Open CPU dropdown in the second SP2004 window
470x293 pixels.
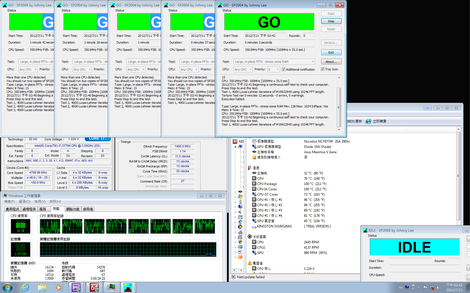click(x=82, y=69)
